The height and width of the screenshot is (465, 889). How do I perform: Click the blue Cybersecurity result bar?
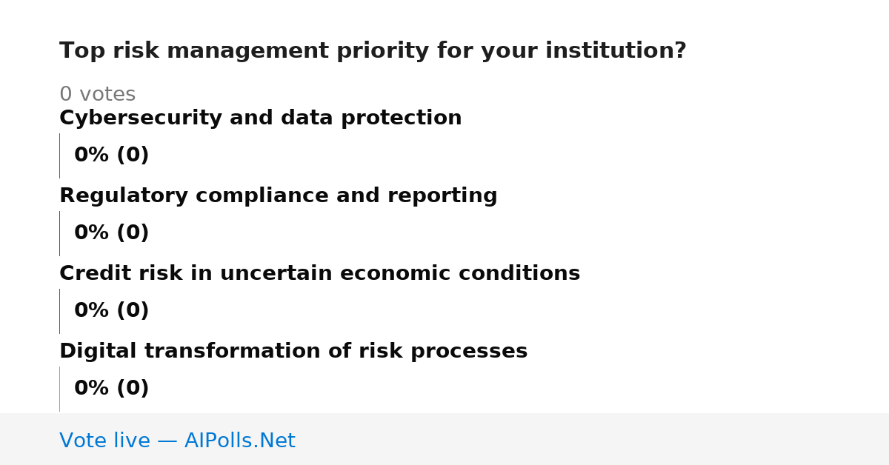59,155
